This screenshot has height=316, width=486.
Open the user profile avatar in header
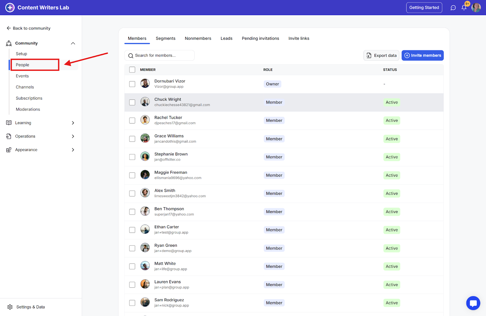click(x=476, y=8)
